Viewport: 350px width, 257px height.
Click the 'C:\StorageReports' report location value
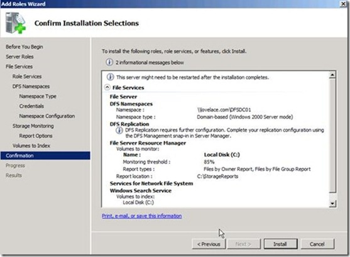pos(217,176)
